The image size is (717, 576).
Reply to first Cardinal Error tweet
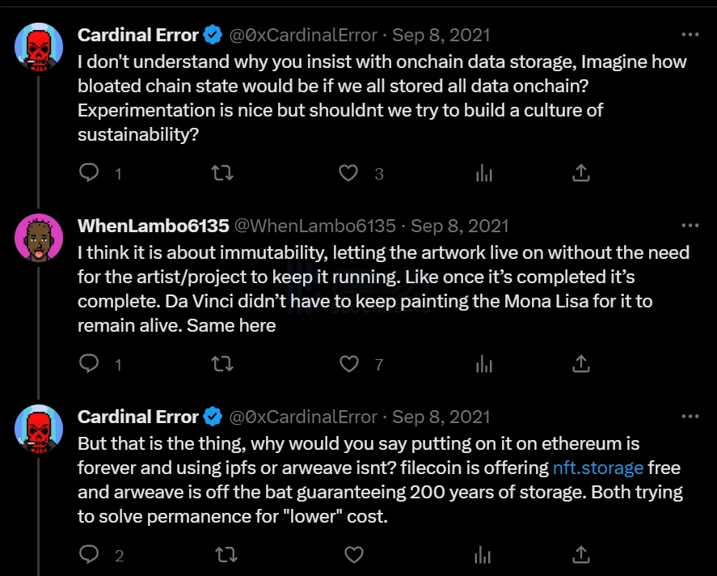(x=89, y=173)
